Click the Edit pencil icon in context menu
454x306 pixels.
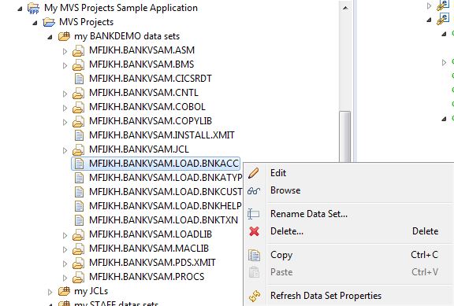tap(254, 173)
